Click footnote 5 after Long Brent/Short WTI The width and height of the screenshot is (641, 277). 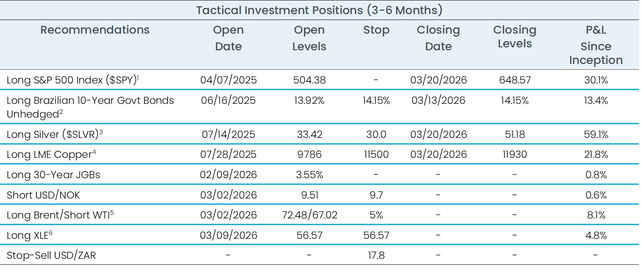pos(112,213)
